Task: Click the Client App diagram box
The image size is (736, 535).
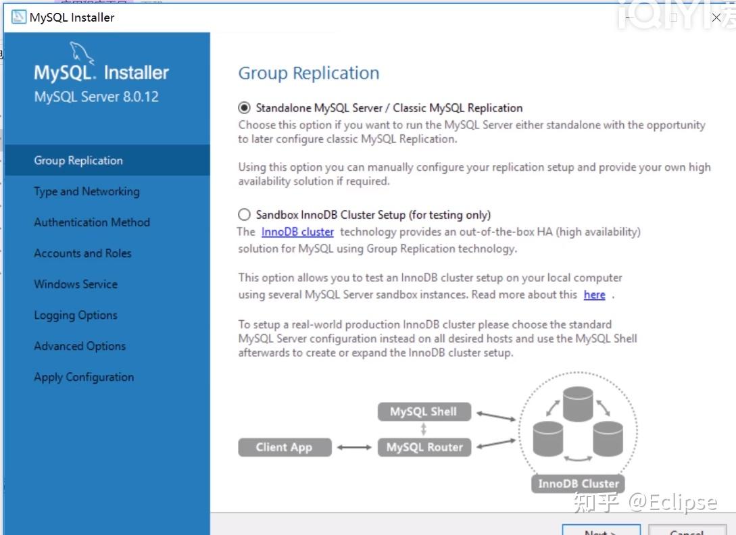Action: (x=285, y=447)
